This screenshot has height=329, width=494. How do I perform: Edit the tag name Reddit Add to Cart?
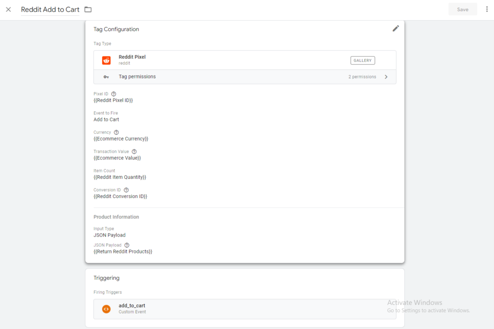(50, 10)
